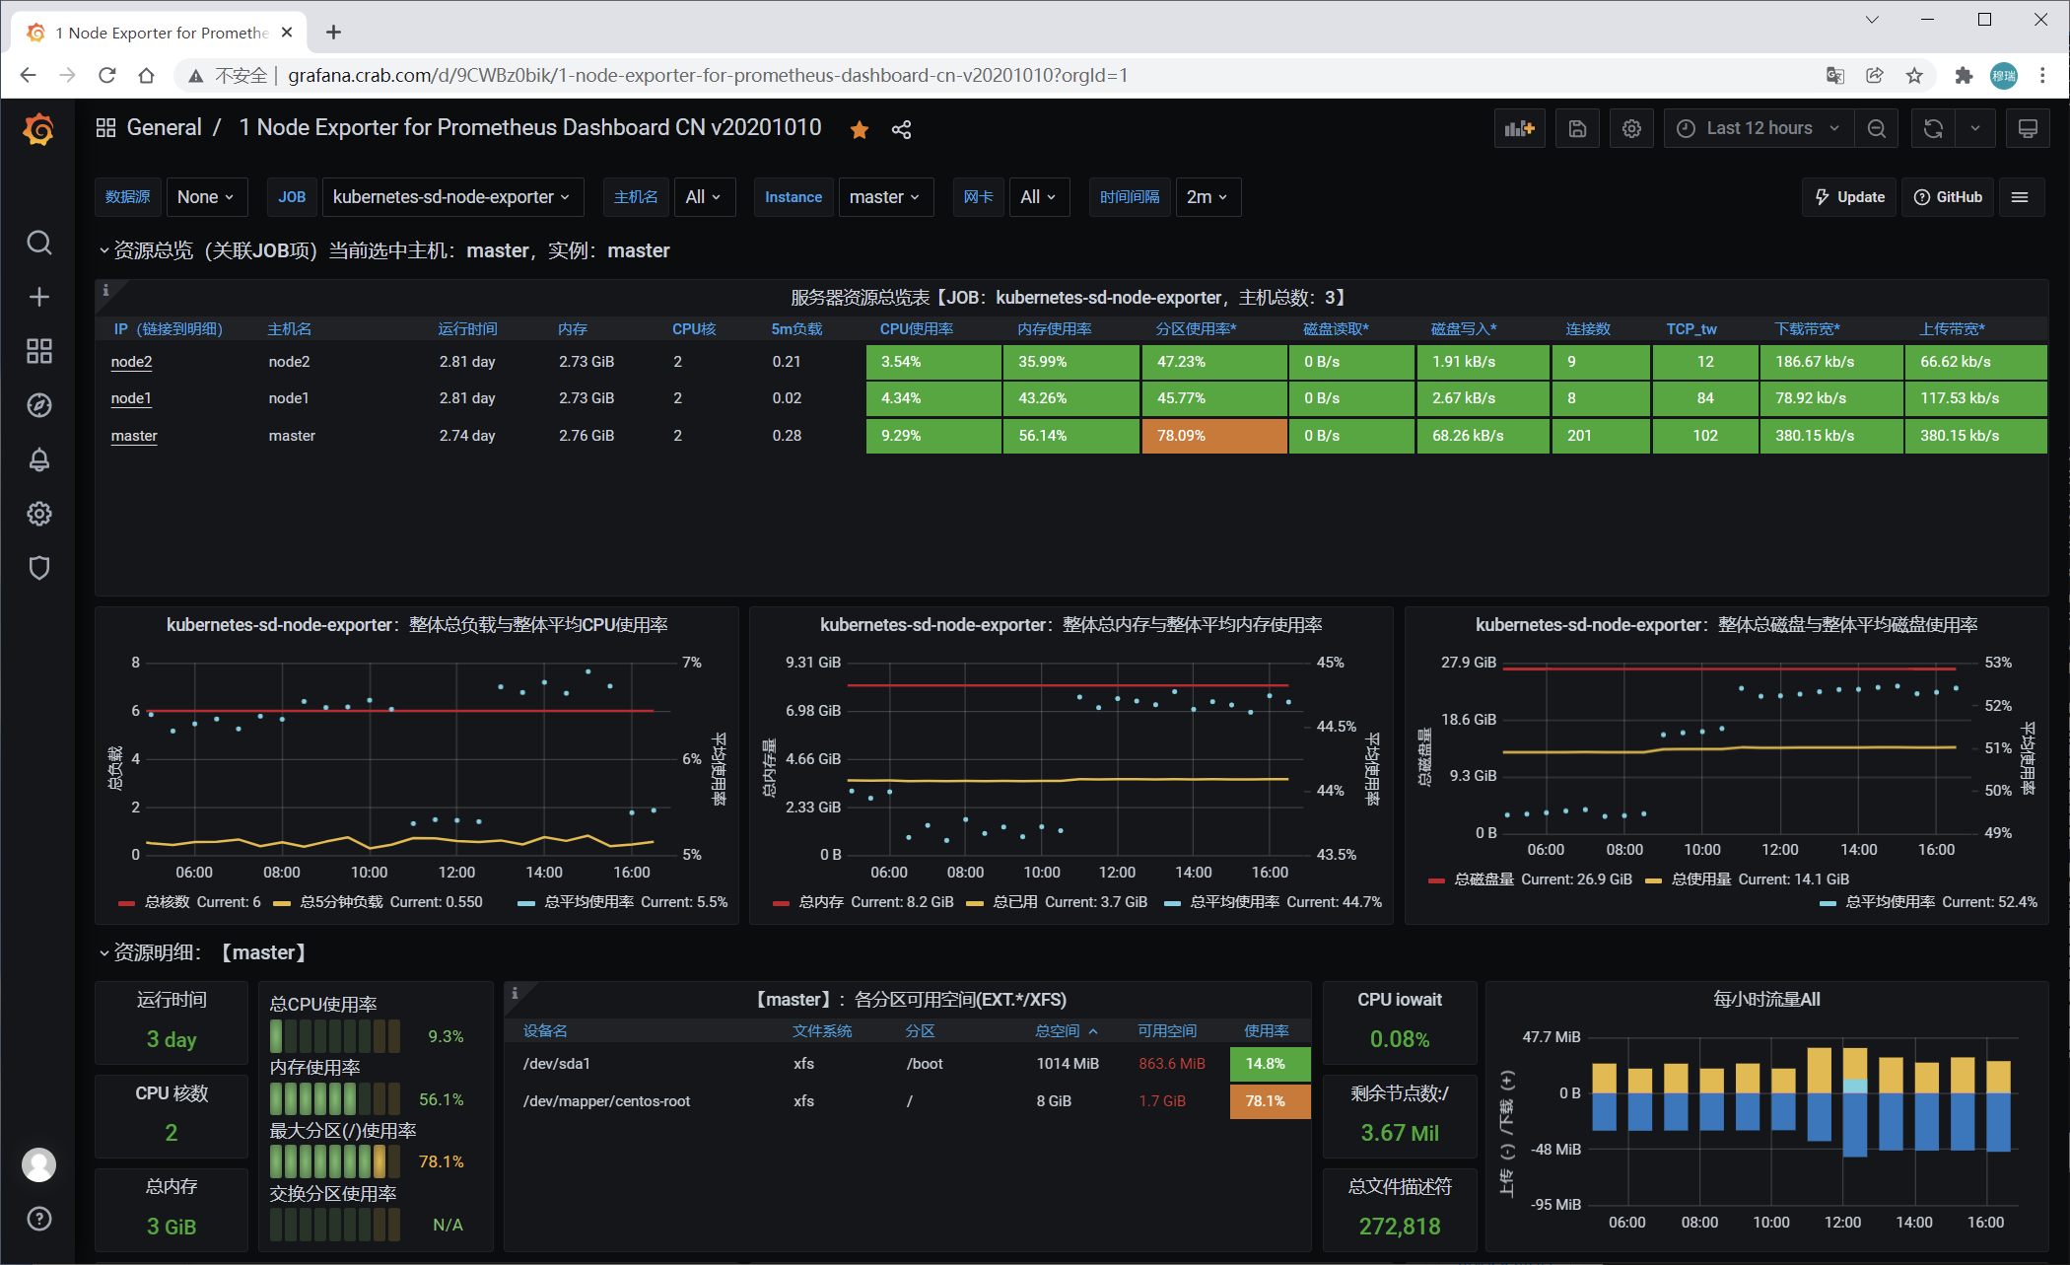This screenshot has width=2070, height=1265.
Task: Toggle the 总核数 legend series
Action: (167, 902)
